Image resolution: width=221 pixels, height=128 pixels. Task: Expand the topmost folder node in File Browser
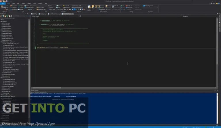1,20
